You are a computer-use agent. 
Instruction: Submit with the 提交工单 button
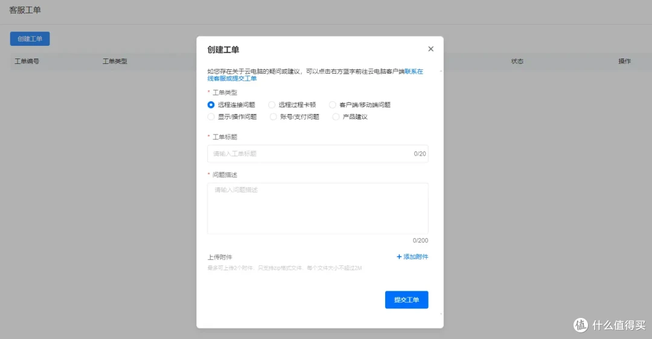(x=407, y=300)
